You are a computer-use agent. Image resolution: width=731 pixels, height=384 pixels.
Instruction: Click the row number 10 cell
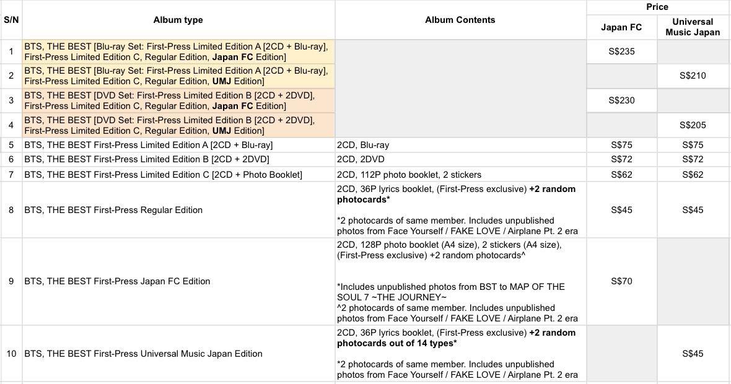pyautogui.click(x=11, y=354)
